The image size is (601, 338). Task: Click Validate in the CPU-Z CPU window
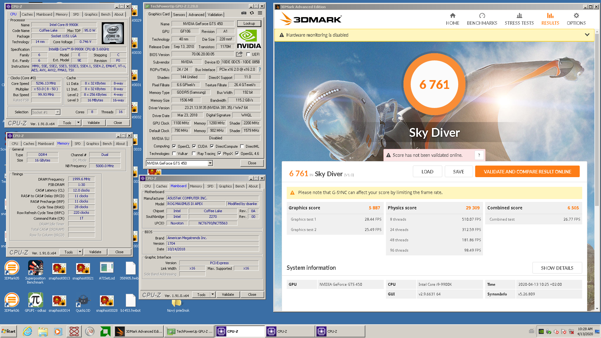pyautogui.click(x=94, y=123)
